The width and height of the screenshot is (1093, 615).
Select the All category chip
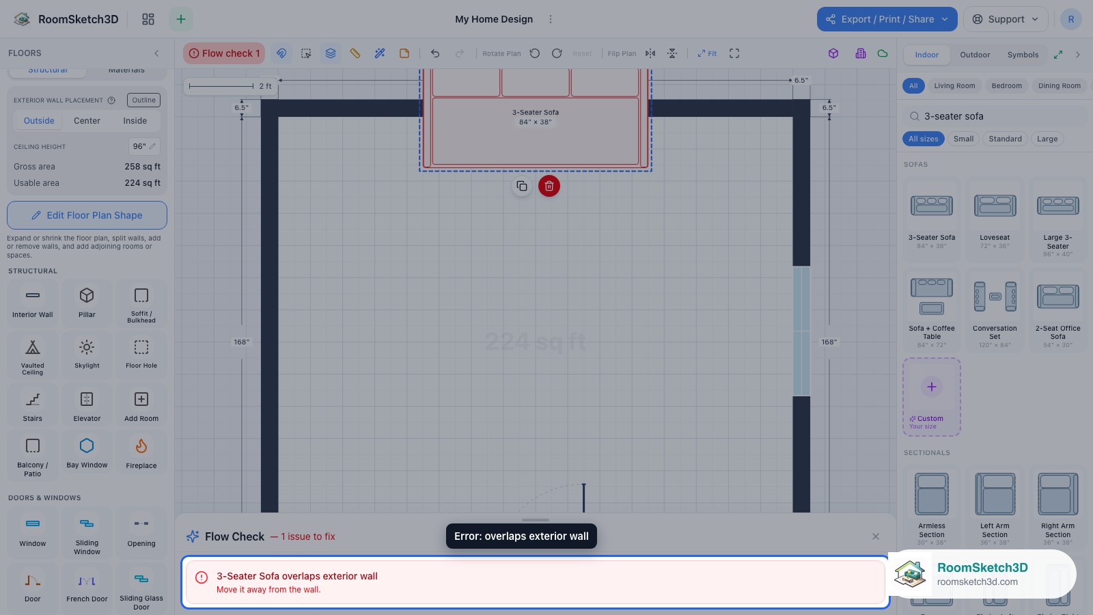[x=913, y=85]
